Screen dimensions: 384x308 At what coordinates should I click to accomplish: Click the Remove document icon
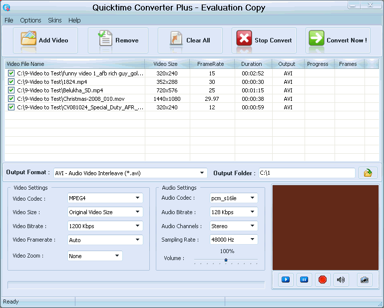[x=105, y=38]
